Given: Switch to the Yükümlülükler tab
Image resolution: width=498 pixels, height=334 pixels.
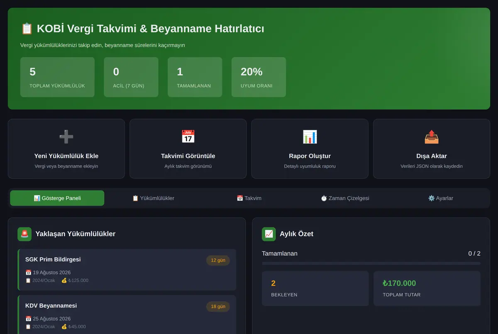Looking at the screenshot, I should pyautogui.click(x=153, y=198).
